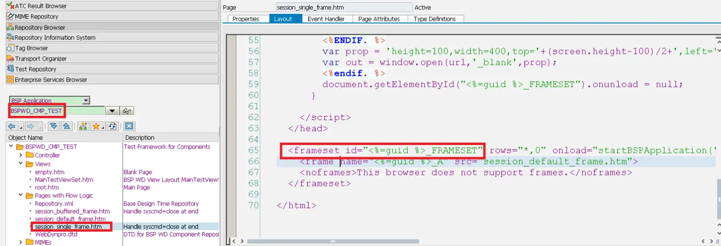Open the Tag Browser
721x246 pixels.
click(x=112, y=48)
